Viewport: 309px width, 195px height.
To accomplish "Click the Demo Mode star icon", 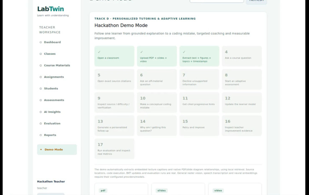I will 41,150.
